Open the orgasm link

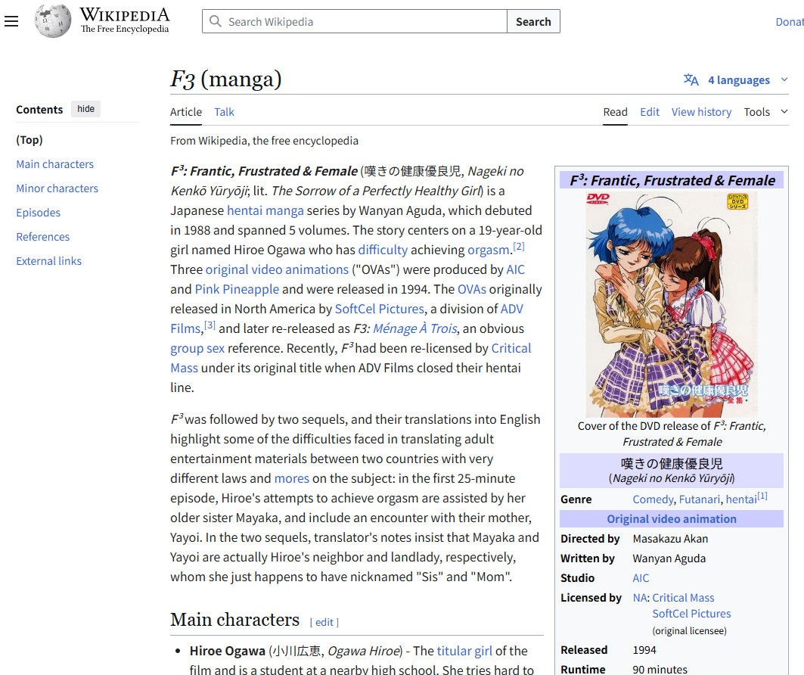(x=488, y=250)
